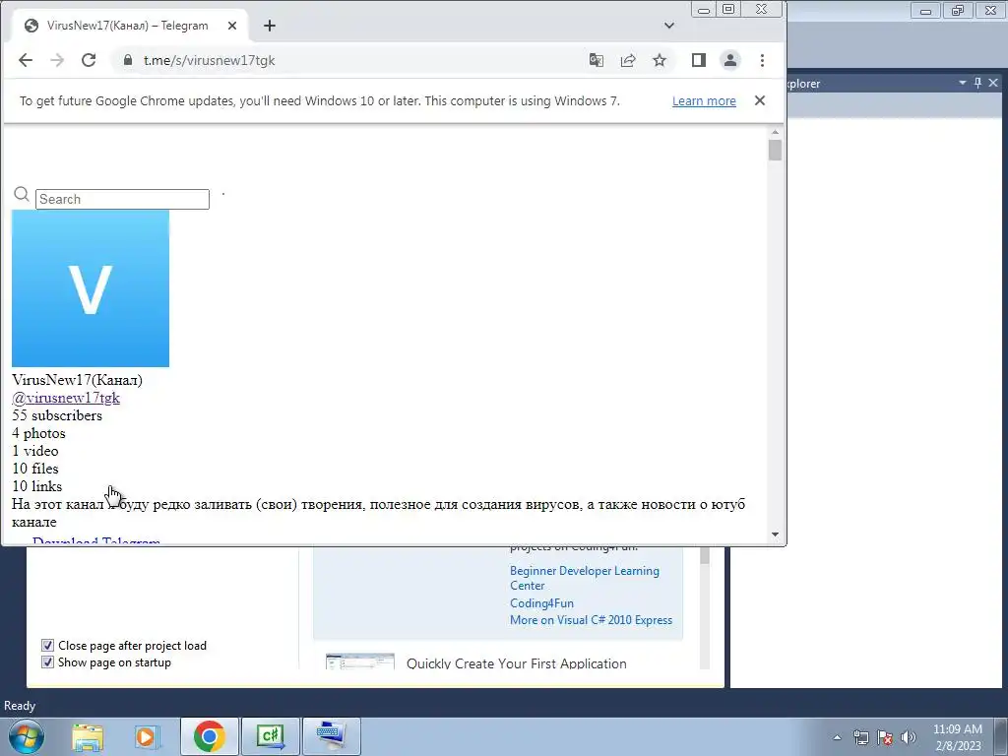Viewport: 1008px width, 756px height.
Task: Dismiss the Chrome update notification bar
Action: [x=760, y=101]
